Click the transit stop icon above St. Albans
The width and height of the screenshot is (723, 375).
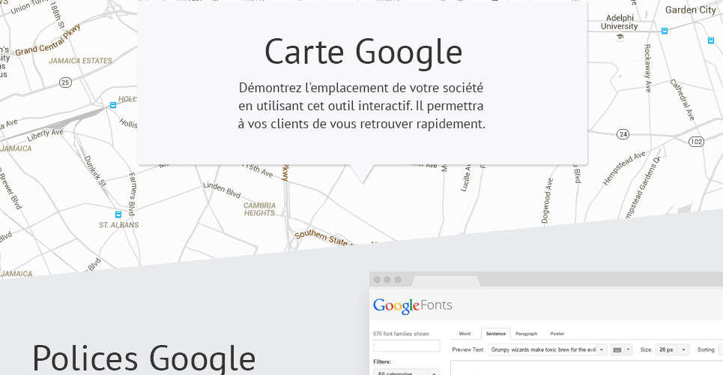[x=118, y=214]
